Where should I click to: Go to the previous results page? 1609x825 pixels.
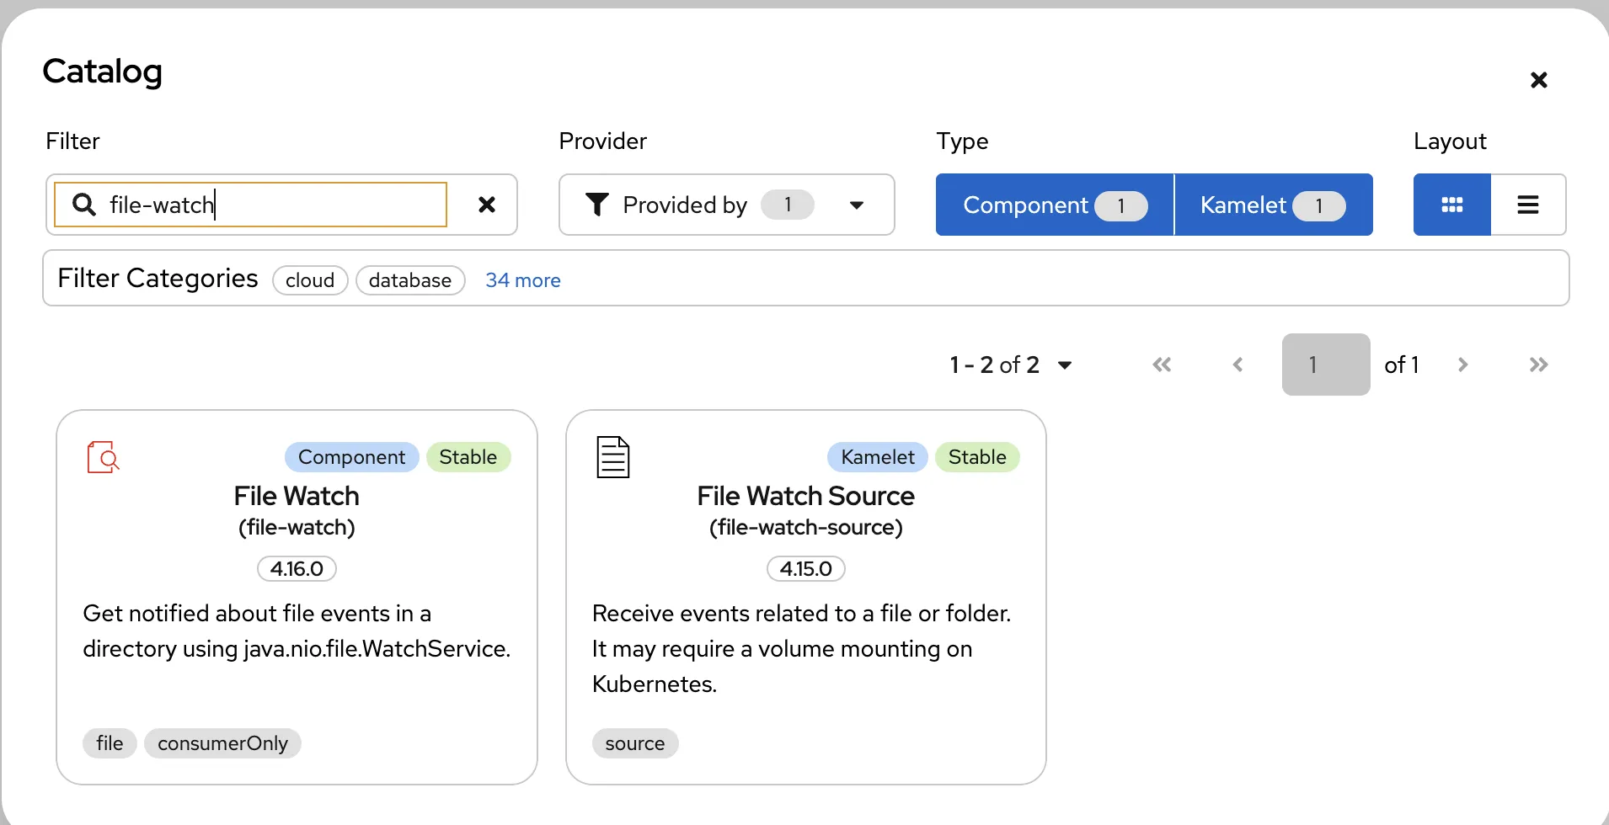pyautogui.click(x=1237, y=365)
